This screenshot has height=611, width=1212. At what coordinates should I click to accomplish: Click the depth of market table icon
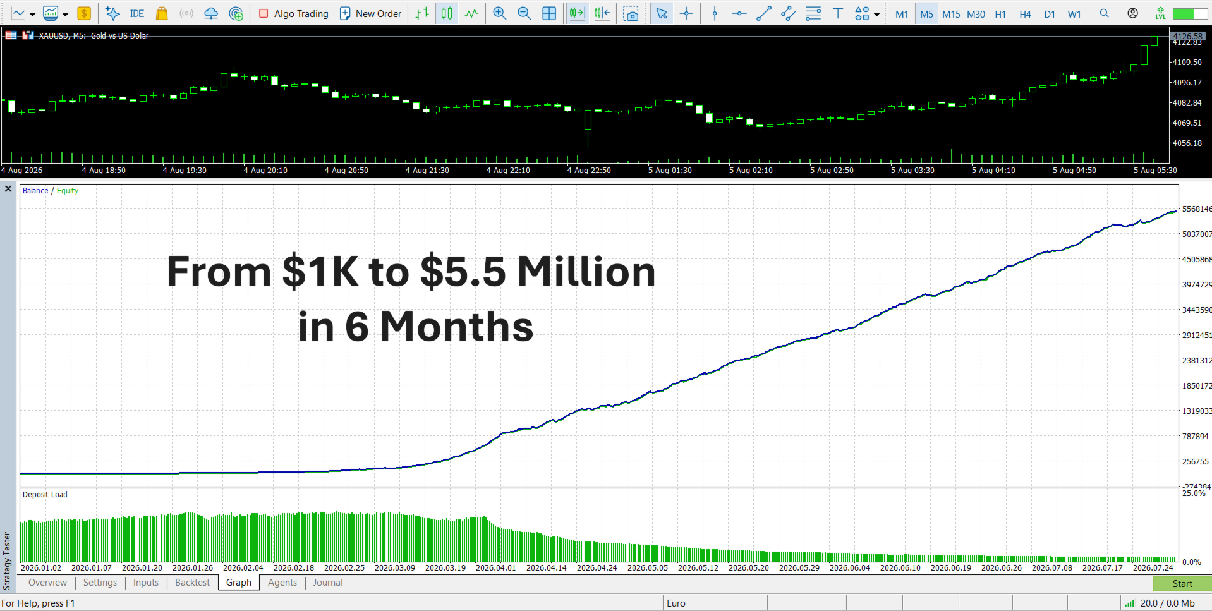[x=11, y=35]
